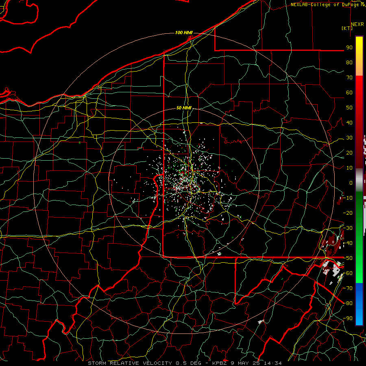This screenshot has height=366, width=366.
Task: Click the -70 value on velocity scale
Action: click(x=348, y=288)
